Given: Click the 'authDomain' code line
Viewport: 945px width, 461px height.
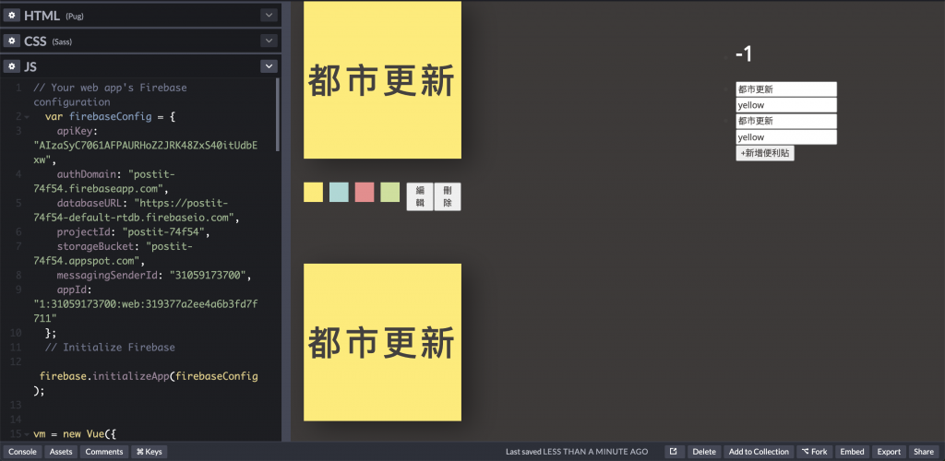Looking at the screenshot, I should coord(105,182).
